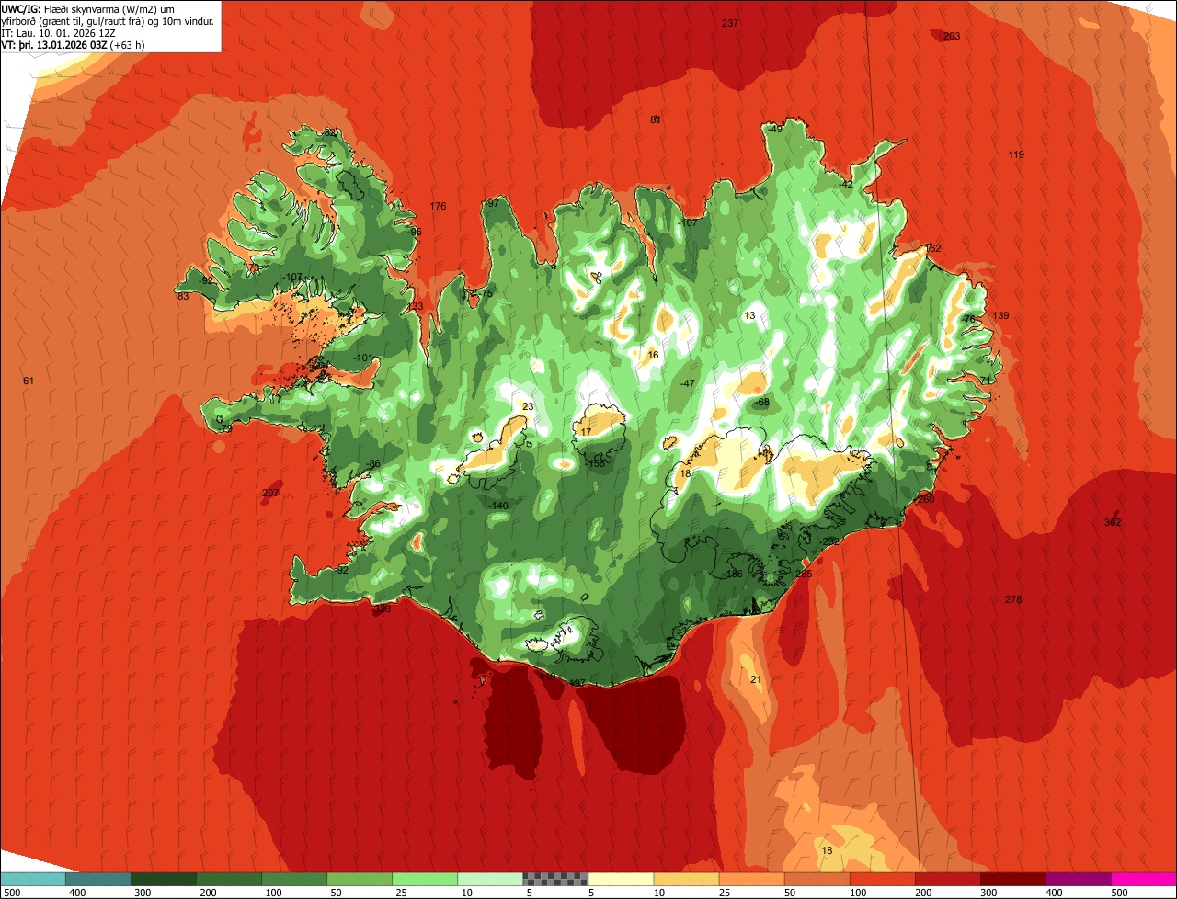Click the dark red 300 to 400 swatch
The height and width of the screenshot is (899, 1177).
click(1013, 879)
